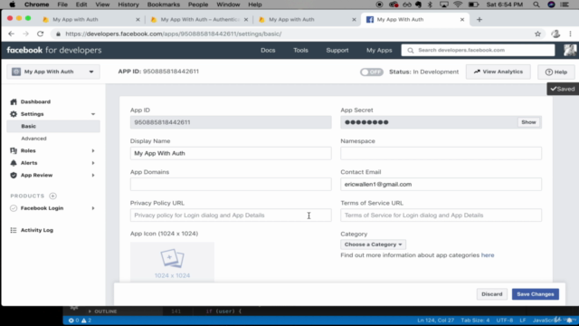Screen dimensions: 579x326
Task: Click the Terms of Service URL field
Action: pyautogui.click(x=441, y=216)
